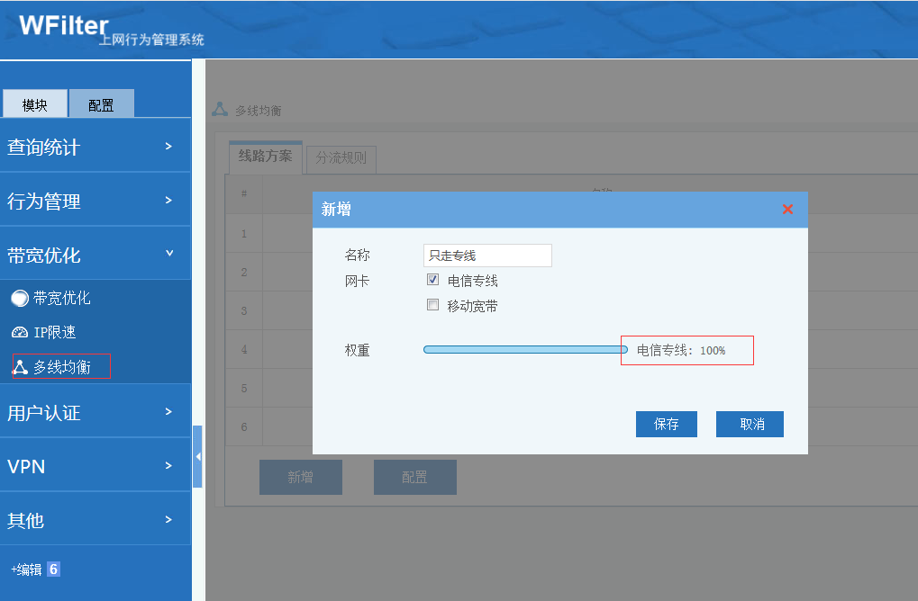The height and width of the screenshot is (601, 918).
Task: Collapse the sidebar using the left arrow handle
Action: 197,457
